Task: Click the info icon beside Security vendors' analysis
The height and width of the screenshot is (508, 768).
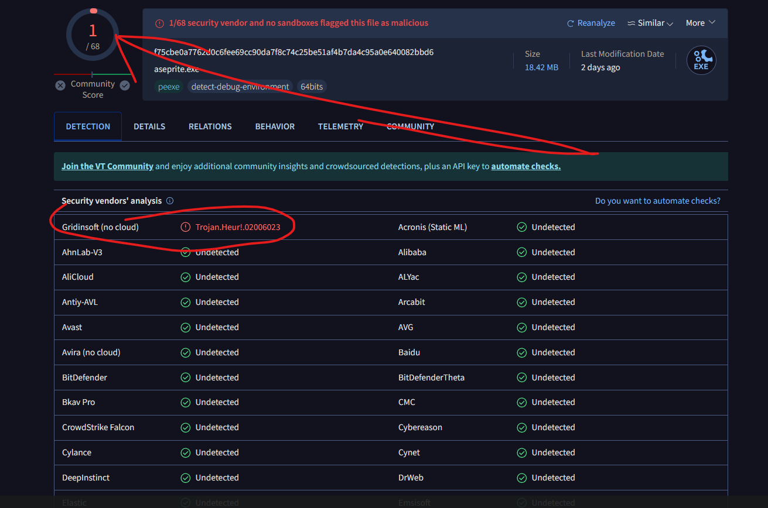Action: [170, 201]
